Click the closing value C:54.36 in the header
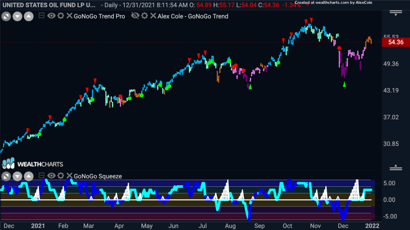The width and height of the screenshot is (410, 230). click(x=269, y=5)
